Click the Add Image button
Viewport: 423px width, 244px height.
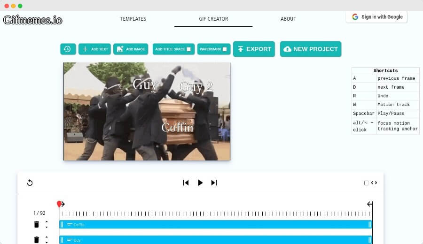click(131, 49)
